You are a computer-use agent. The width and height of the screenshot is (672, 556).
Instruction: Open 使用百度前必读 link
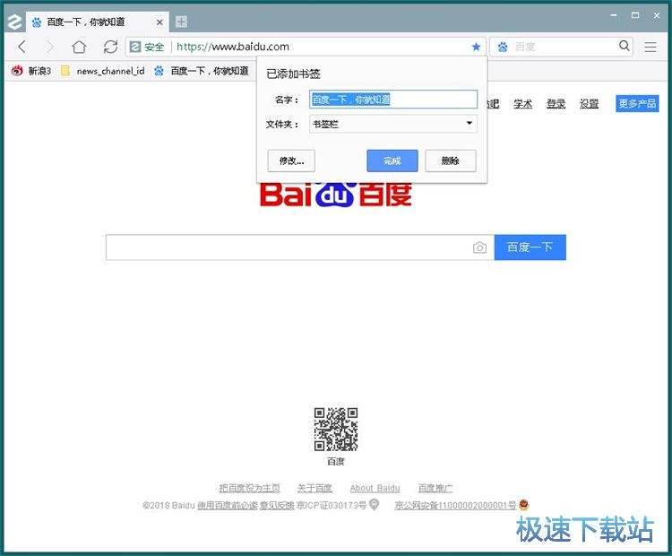[x=228, y=506]
